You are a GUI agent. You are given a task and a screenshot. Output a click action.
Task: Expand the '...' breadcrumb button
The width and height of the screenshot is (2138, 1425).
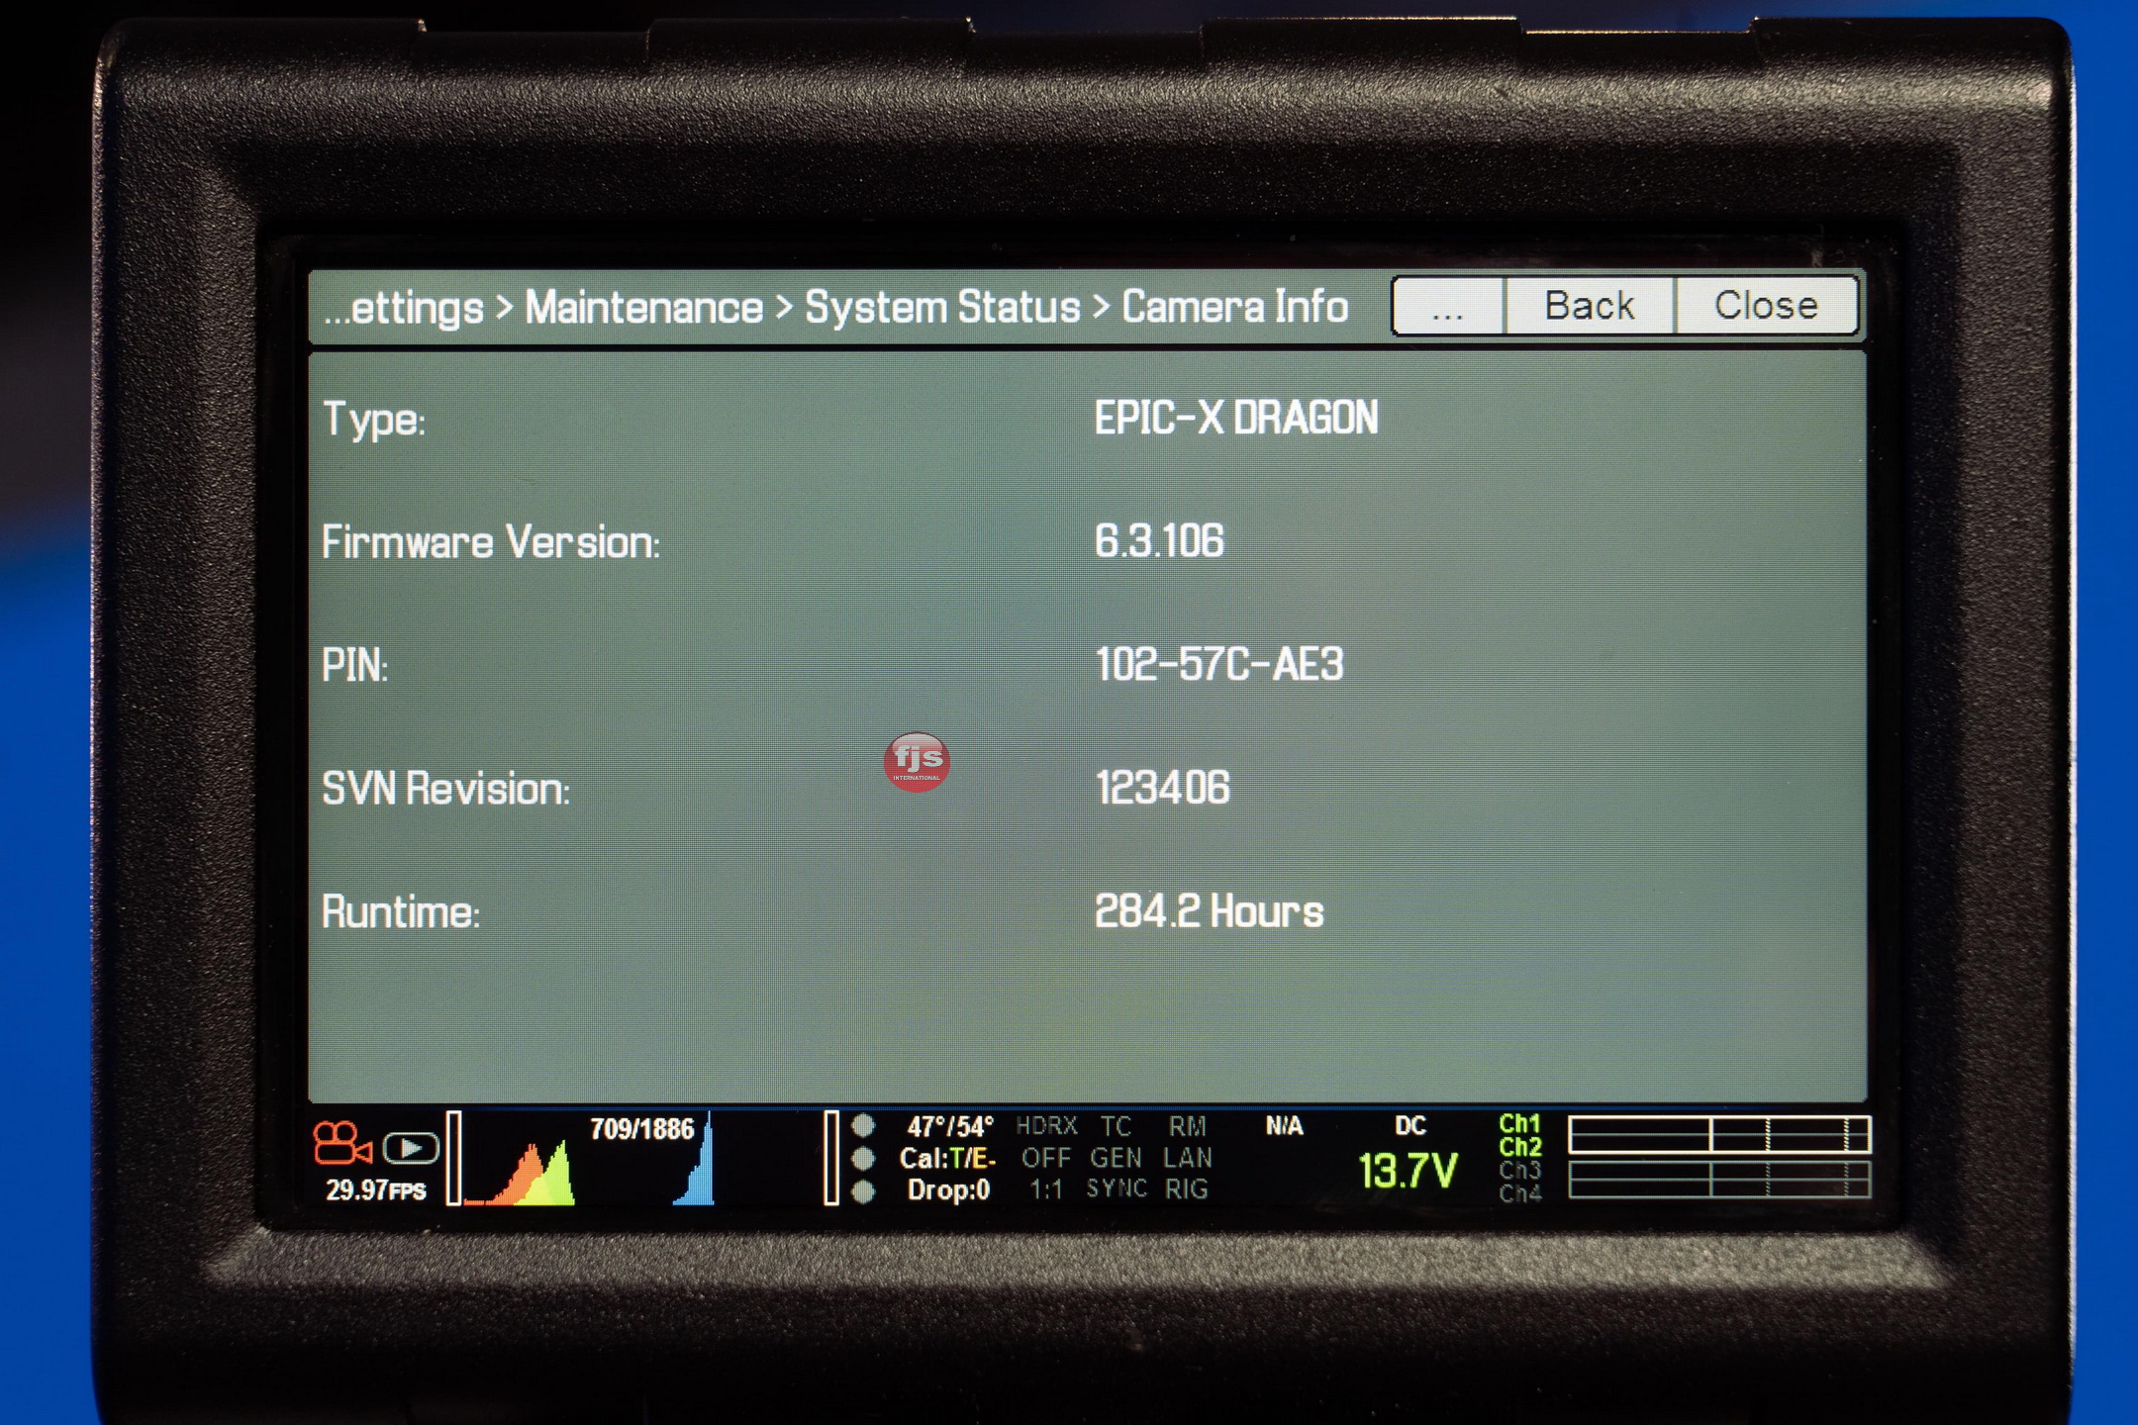pyautogui.click(x=1447, y=307)
